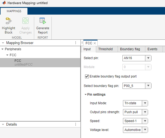Click the Generate Report icon
165x138 pixels.
click(43, 21)
